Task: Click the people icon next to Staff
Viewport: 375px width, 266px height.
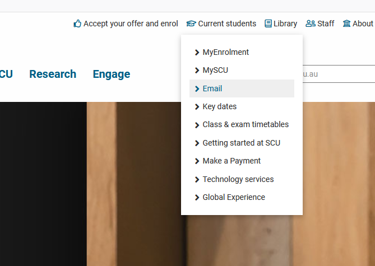Action: tap(311, 24)
